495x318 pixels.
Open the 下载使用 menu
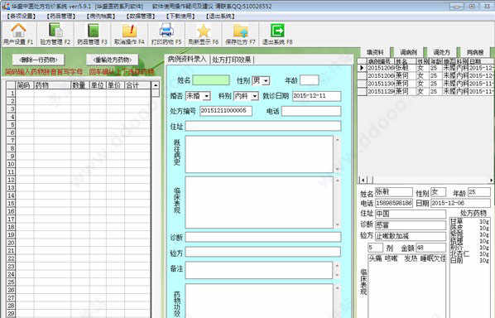[180, 16]
